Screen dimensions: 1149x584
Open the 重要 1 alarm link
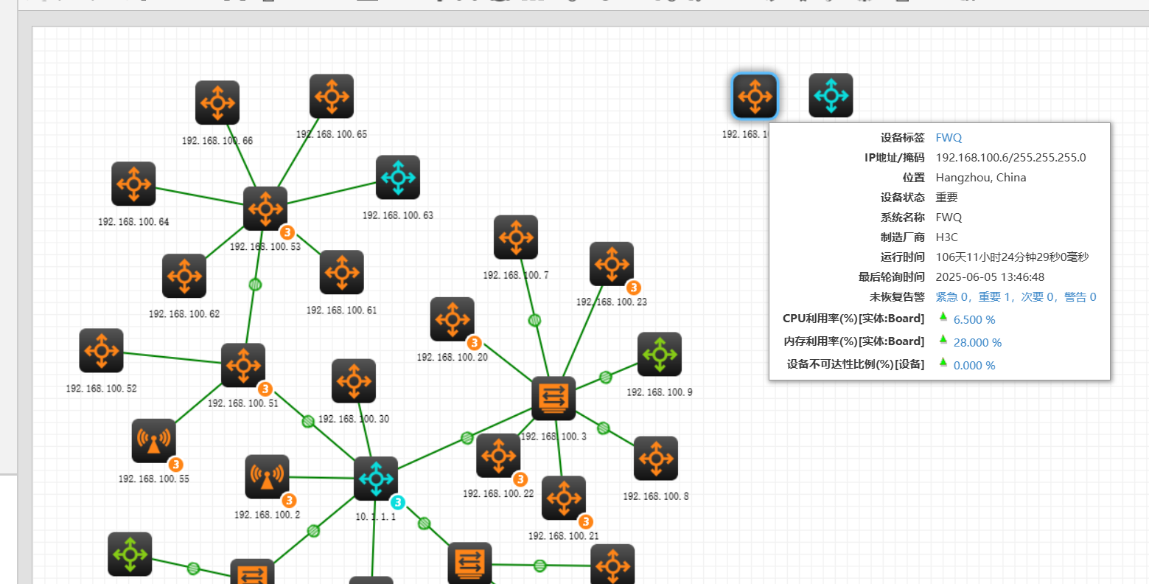coord(995,297)
